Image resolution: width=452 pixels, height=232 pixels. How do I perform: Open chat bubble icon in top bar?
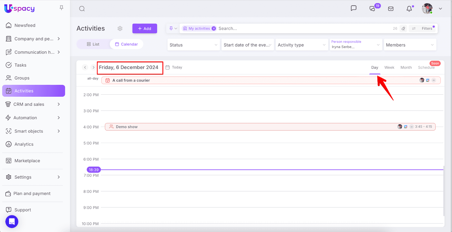pos(353,8)
